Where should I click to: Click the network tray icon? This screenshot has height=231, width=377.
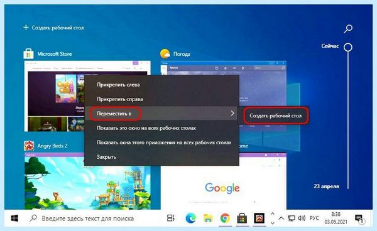pyautogui.click(x=291, y=218)
